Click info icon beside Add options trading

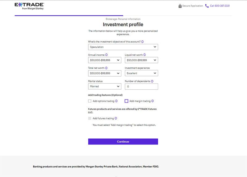[x=116, y=101]
